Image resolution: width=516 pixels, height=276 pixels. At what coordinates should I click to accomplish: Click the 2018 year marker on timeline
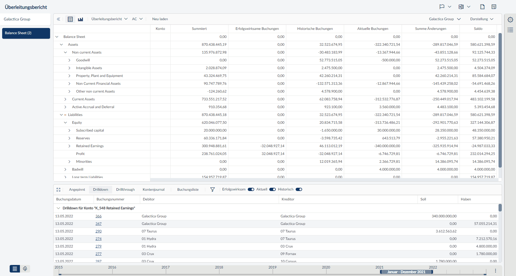pyautogui.click(x=219, y=267)
